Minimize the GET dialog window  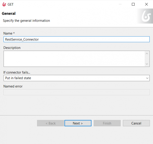[x=120, y=4]
